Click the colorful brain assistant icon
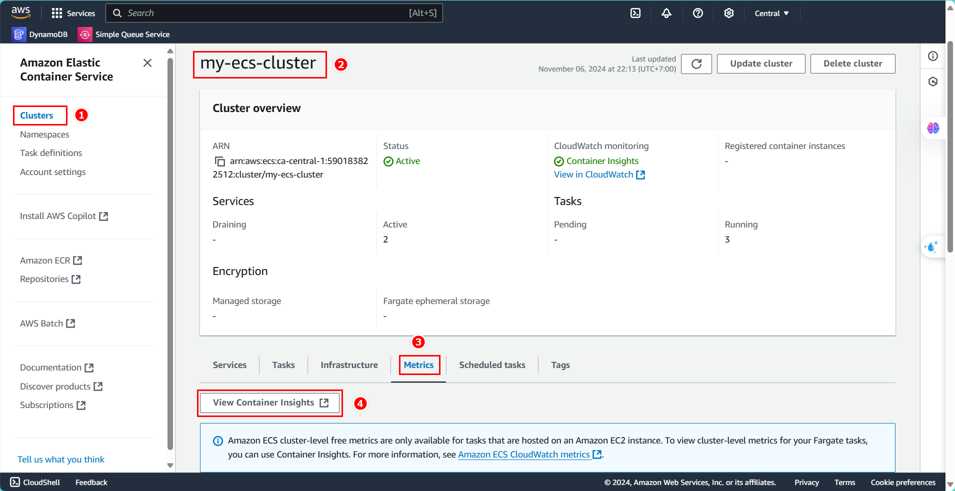Viewport: 955px width, 491px height. [x=933, y=128]
